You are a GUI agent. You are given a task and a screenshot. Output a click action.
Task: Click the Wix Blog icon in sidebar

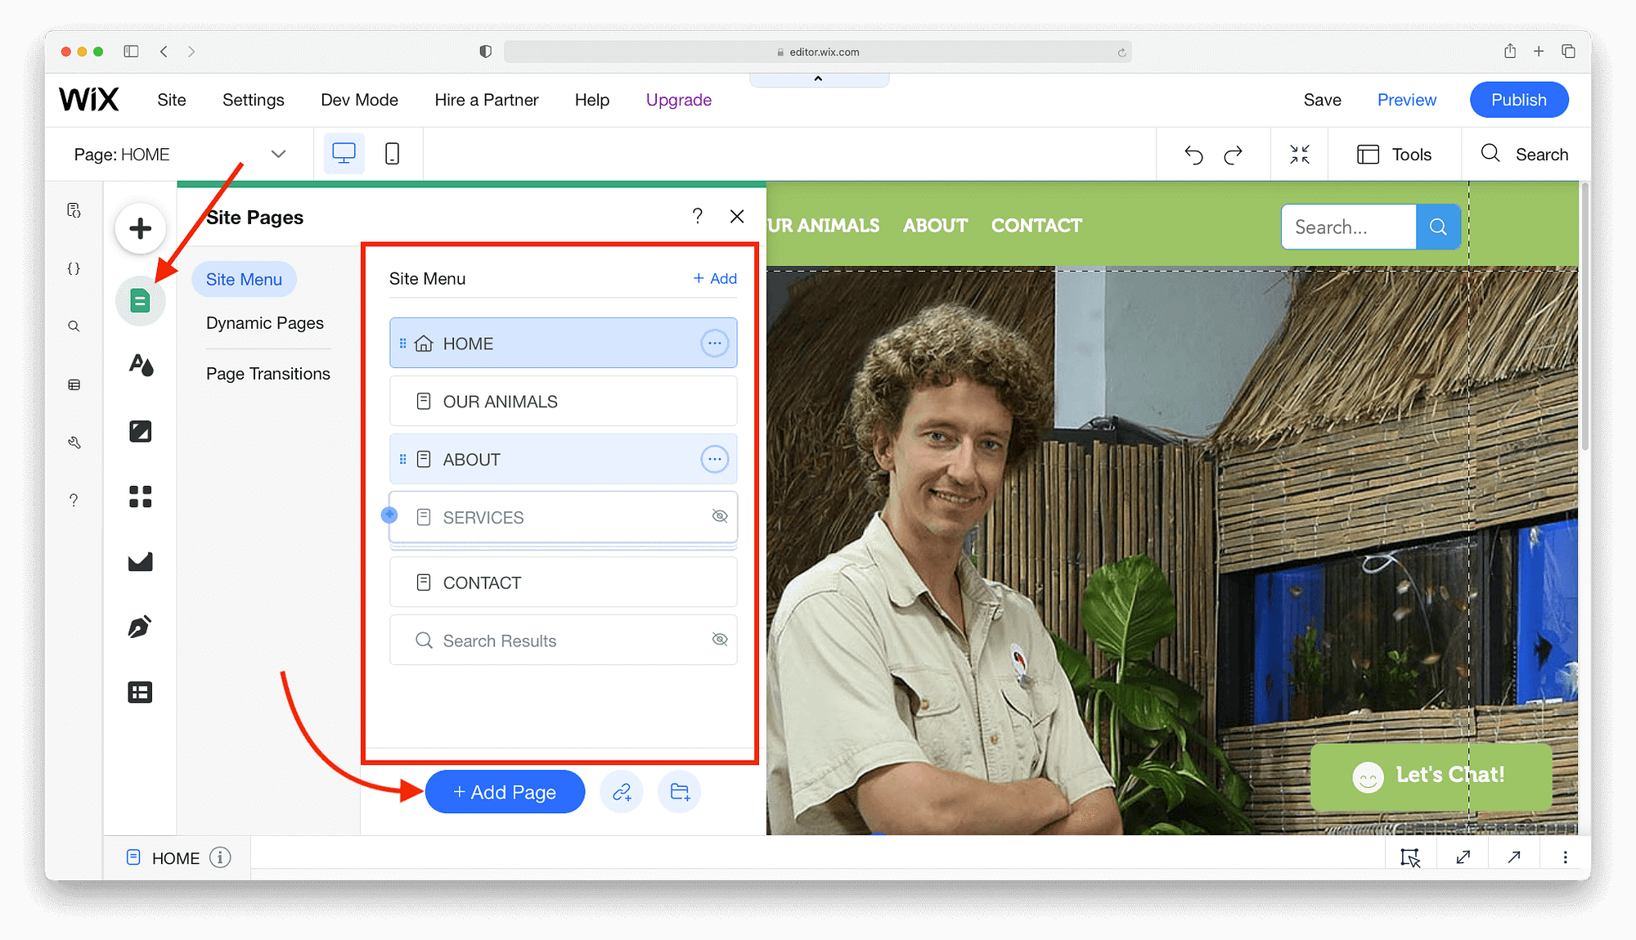pyautogui.click(x=141, y=627)
